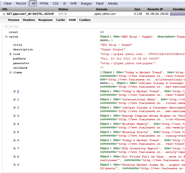Select the All filter button
The height and width of the screenshot is (173, 185).
coord(34,4)
